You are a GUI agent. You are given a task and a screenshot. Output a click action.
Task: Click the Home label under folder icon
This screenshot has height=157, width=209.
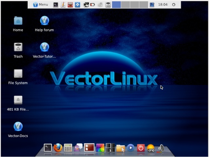tap(18, 30)
